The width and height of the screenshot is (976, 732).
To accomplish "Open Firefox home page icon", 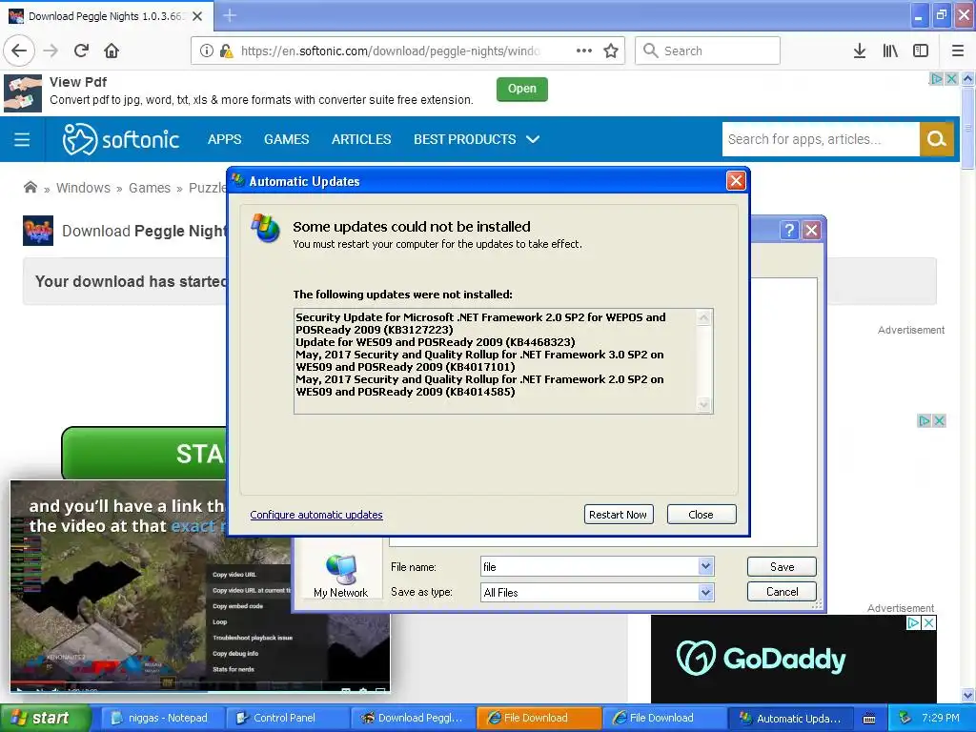I will pyautogui.click(x=112, y=51).
